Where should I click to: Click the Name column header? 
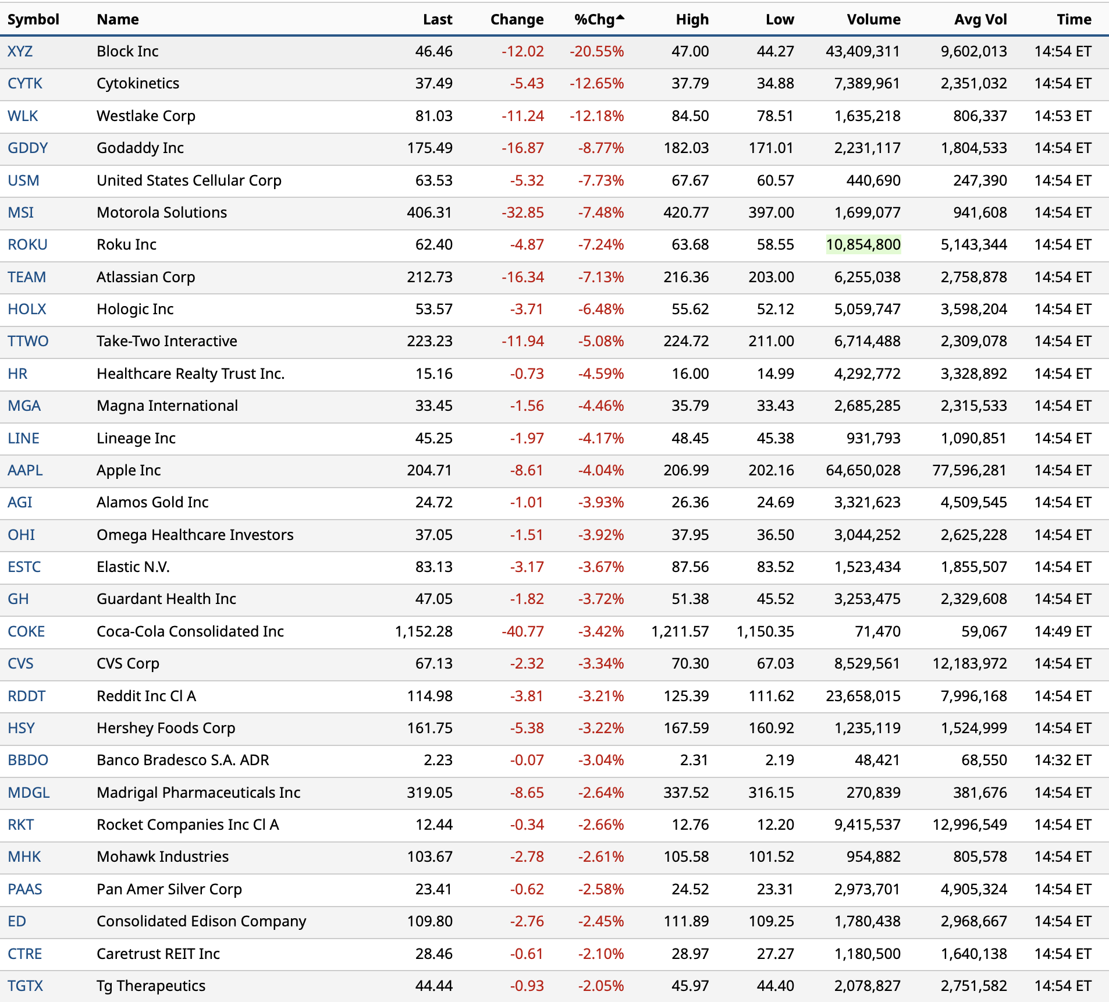pyautogui.click(x=118, y=19)
